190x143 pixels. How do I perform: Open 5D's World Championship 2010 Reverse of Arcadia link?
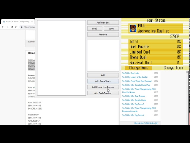[x=139, y=110]
